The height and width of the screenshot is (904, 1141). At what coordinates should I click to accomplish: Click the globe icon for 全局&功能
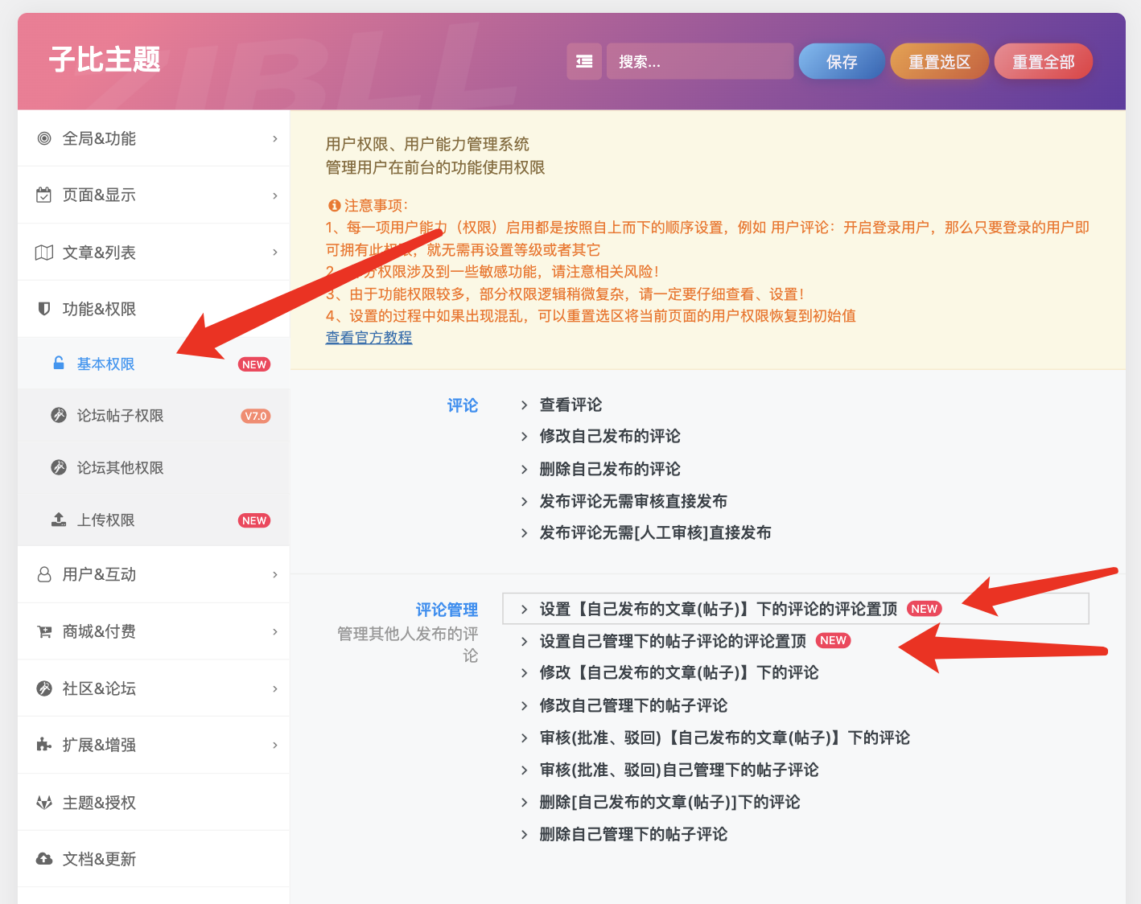44,138
